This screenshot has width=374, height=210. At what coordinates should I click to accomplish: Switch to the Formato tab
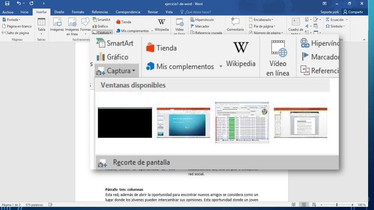pyautogui.click(x=78, y=12)
